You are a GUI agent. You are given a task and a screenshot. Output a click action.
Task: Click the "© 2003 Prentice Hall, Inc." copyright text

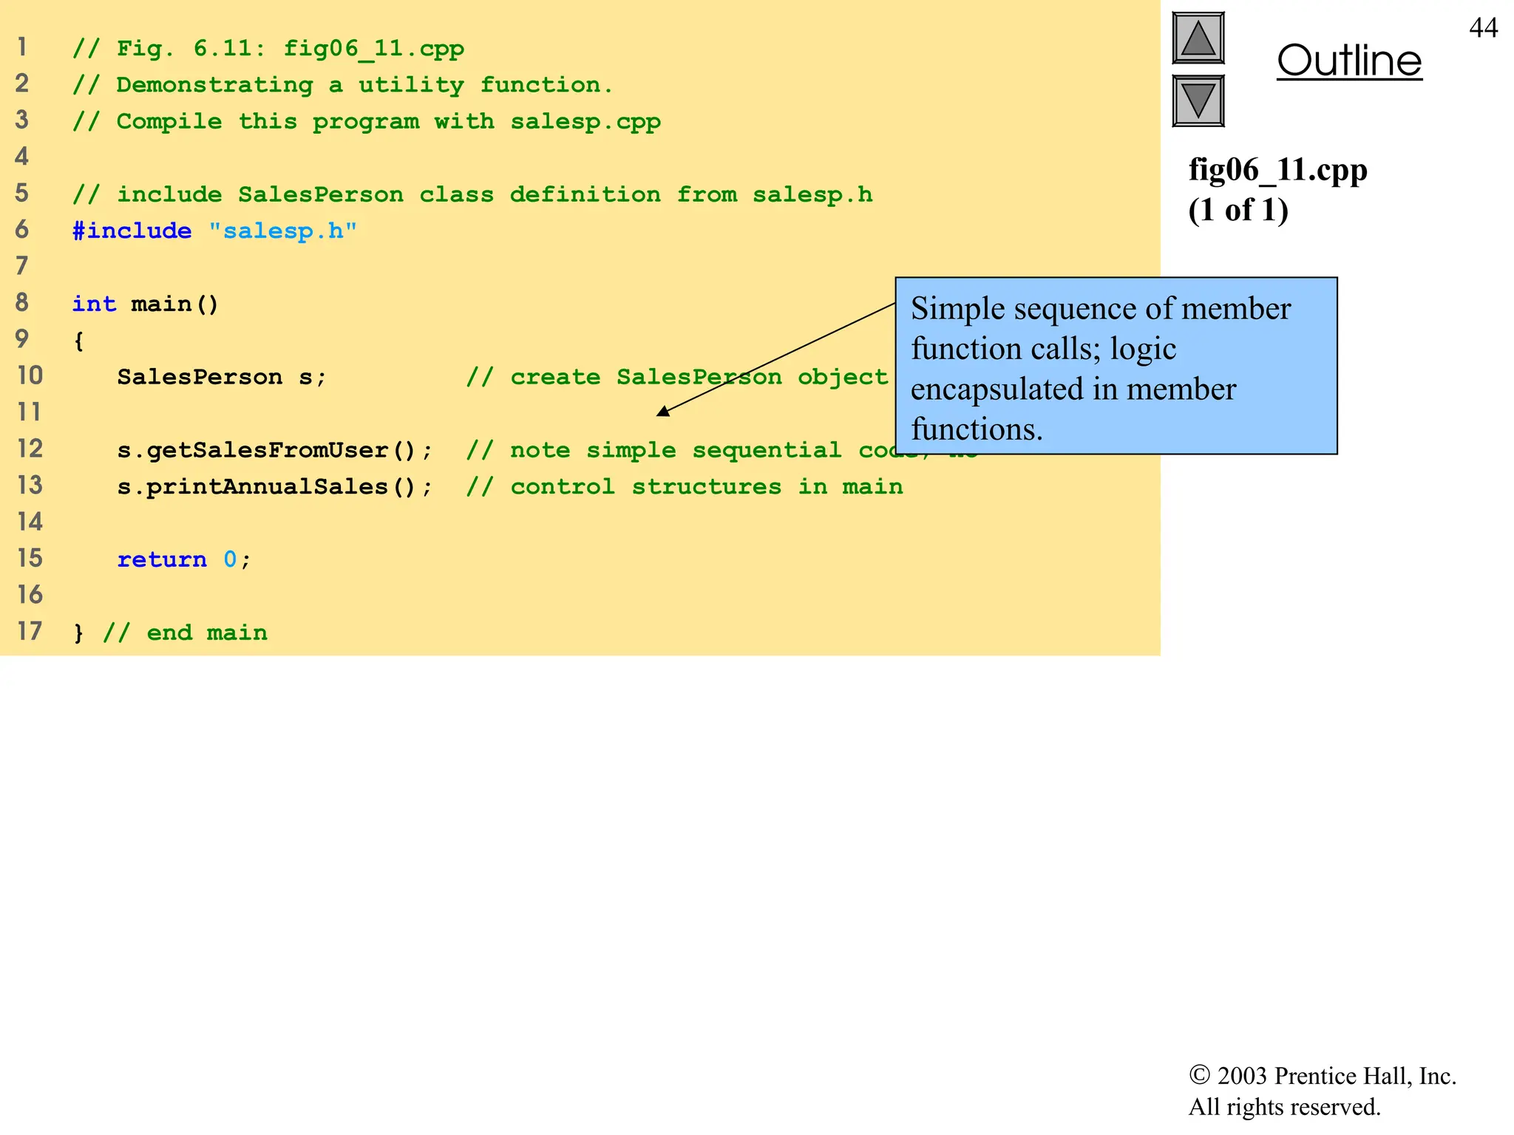point(1323,1076)
